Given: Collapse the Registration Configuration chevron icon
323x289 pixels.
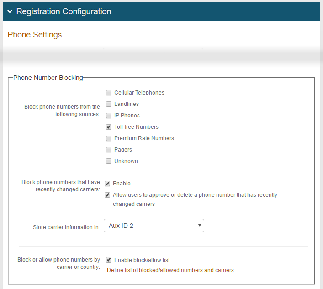Looking at the screenshot, I should [10, 11].
